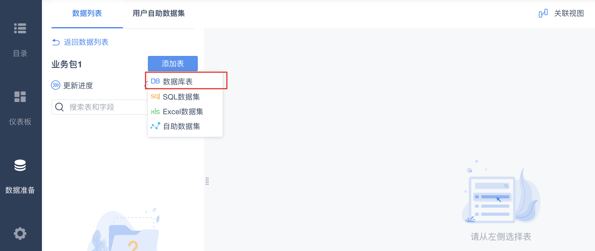
Task: Open the 仪表板 dashboard sidebar icon
Action: (20, 97)
